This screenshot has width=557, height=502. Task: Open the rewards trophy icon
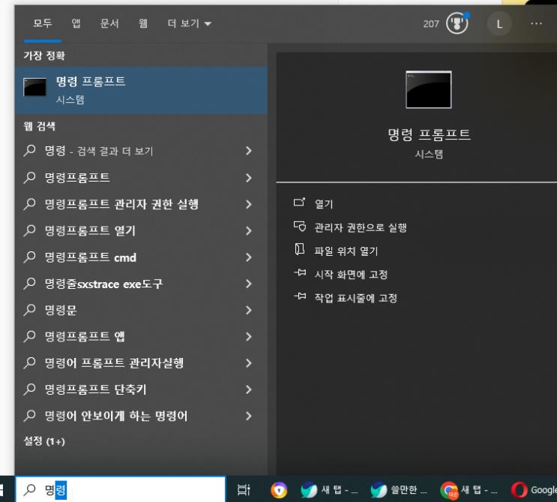[x=457, y=23]
